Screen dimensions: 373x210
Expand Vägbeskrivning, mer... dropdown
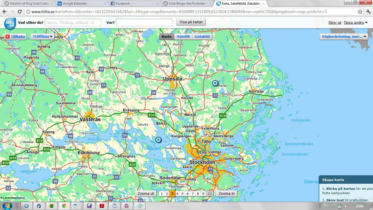pyautogui.click(x=344, y=36)
